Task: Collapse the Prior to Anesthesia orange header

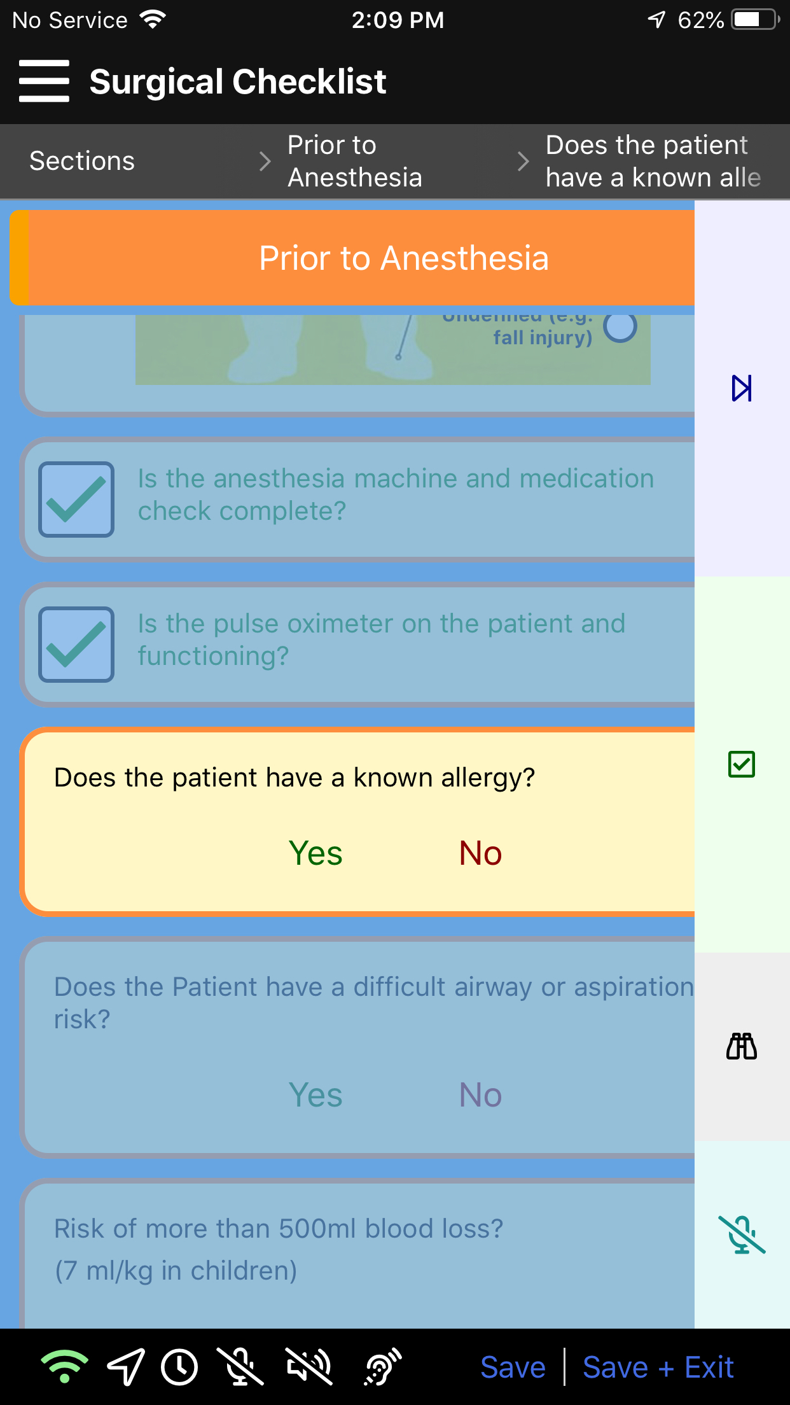Action: click(x=403, y=258)
